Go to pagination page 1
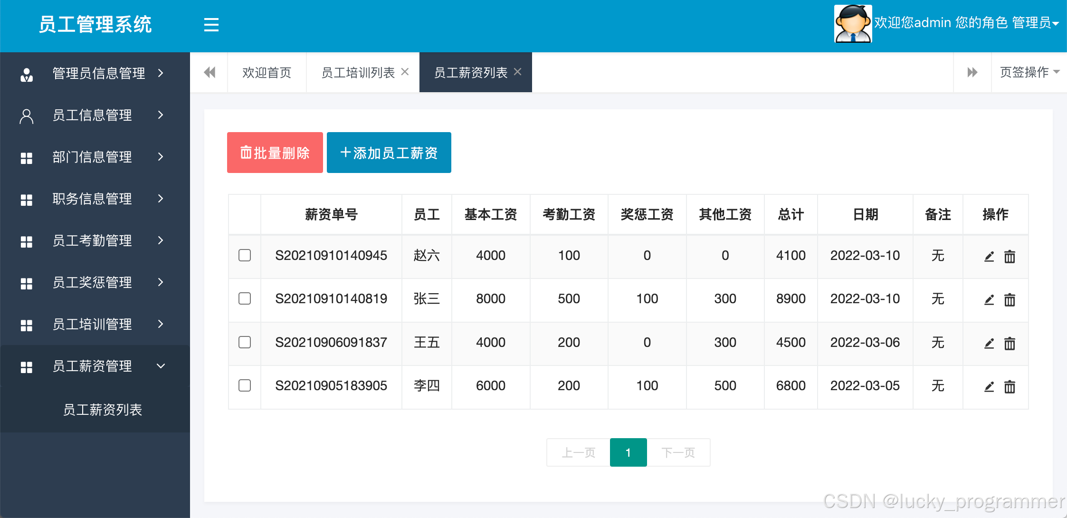Image resolution: width=1067 pixels, height=518 pixels. click(x=628, y=452)
